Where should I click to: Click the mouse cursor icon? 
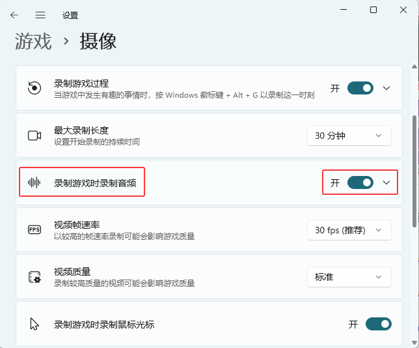(x=34, y=324)
